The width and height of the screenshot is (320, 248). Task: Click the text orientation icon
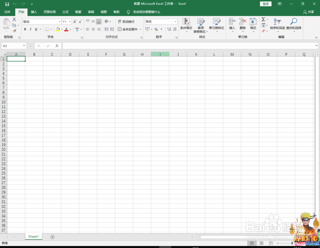106,21
